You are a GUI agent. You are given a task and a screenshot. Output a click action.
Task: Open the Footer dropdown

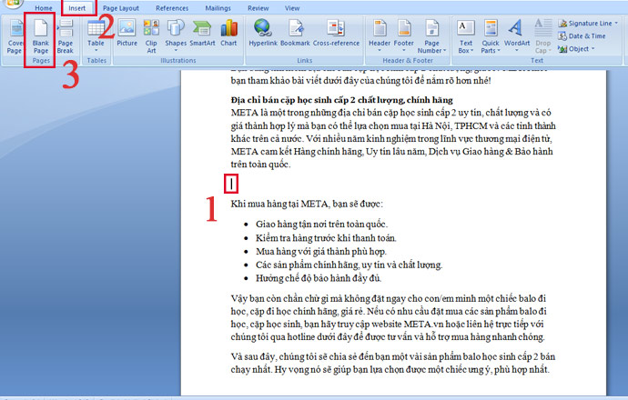(404, 36)
